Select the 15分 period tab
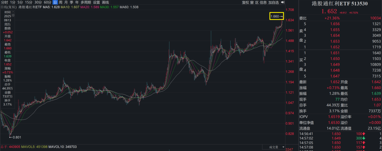This screenshot has height=151, width=382. click(29, 2)
